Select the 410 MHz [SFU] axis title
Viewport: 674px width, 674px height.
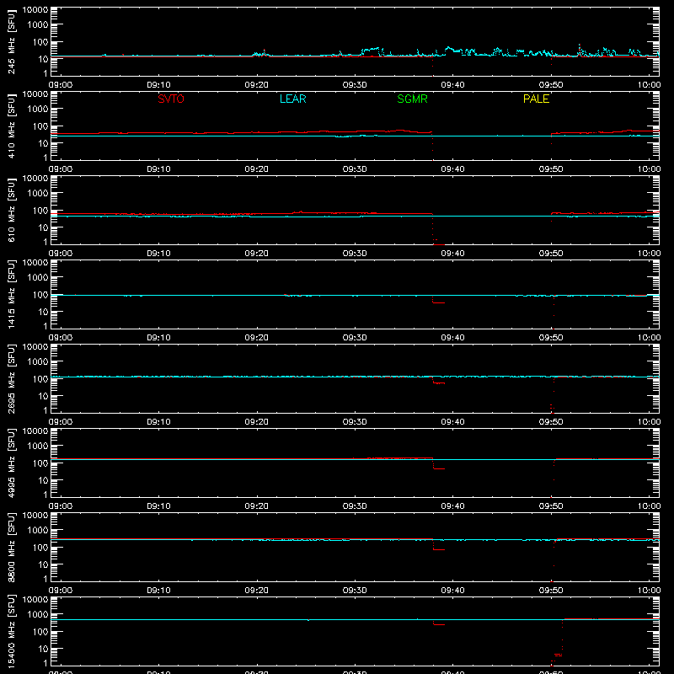[x=11, y=126]
